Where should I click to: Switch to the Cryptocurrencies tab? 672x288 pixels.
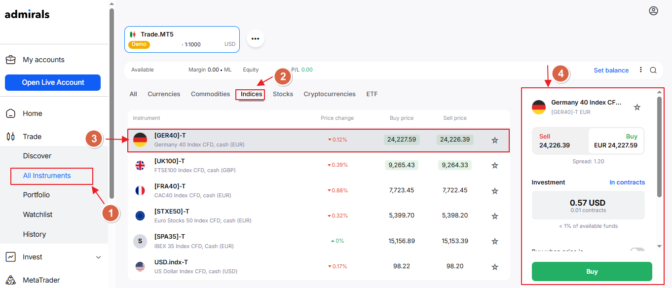(330, 94)
